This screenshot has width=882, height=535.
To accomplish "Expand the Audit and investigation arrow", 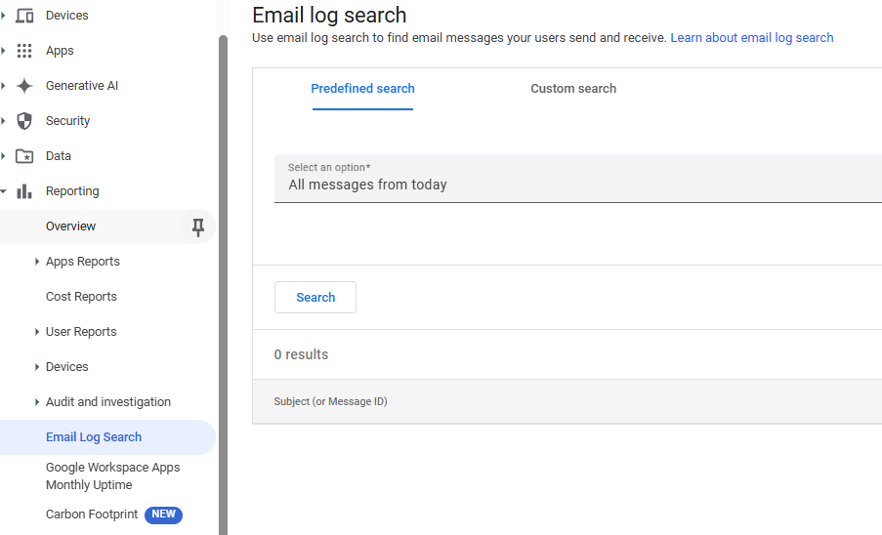I will point(37,402).
